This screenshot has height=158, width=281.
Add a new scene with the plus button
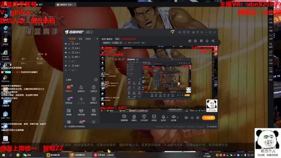tap(97, 39)
